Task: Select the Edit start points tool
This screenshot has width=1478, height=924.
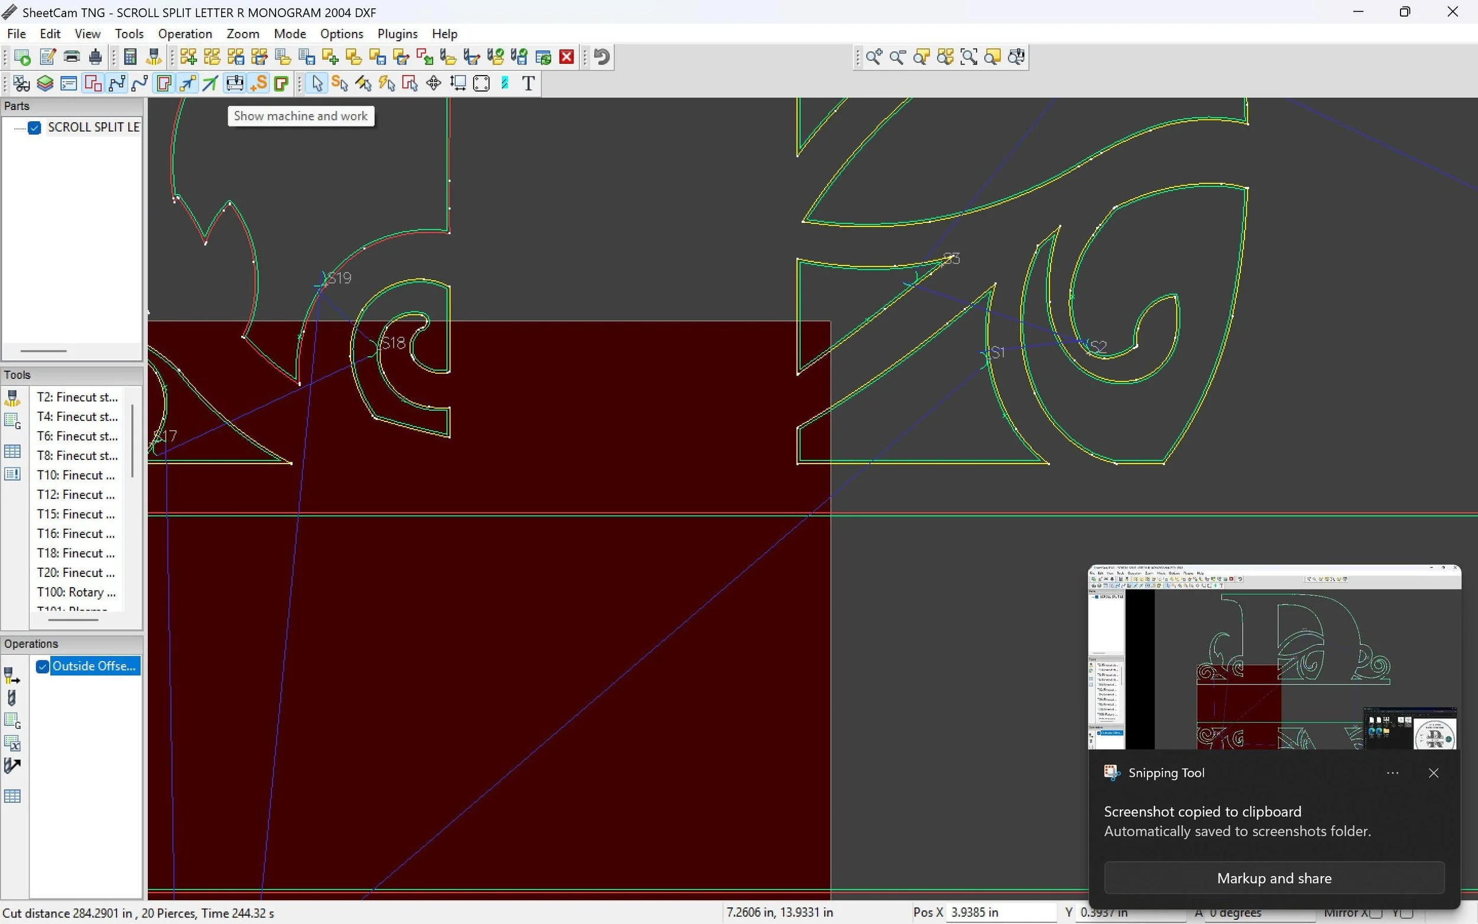Action: coord(340,83)
